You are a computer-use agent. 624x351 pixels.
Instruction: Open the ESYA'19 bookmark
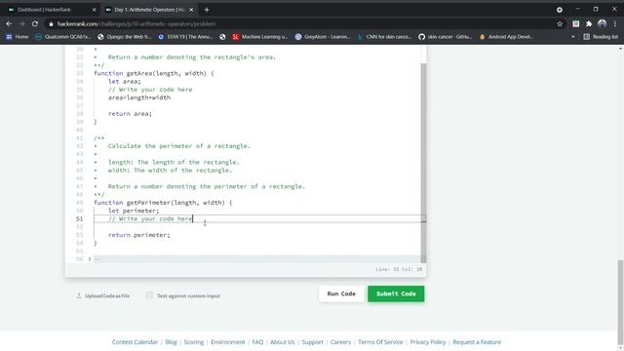pos(185,37)
